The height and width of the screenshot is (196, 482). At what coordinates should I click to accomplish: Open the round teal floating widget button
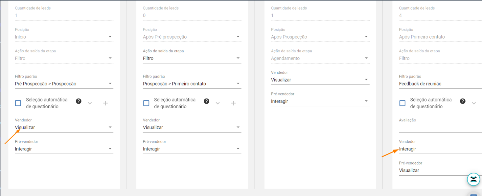(473, 179)
